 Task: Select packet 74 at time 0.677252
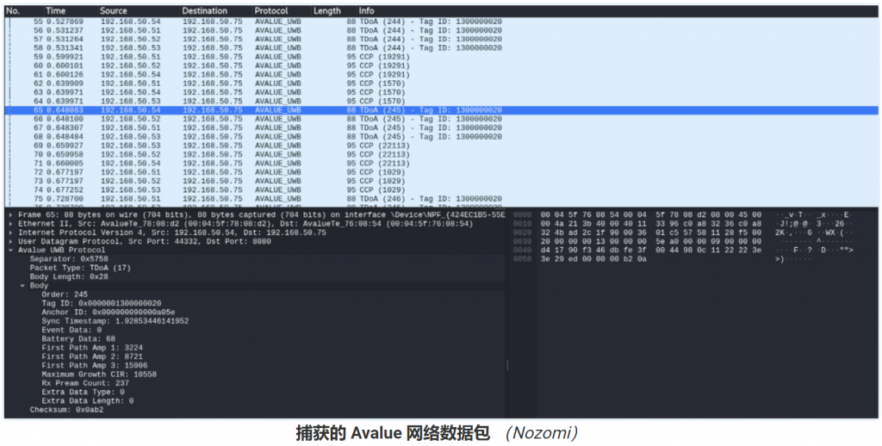(442, 190)
